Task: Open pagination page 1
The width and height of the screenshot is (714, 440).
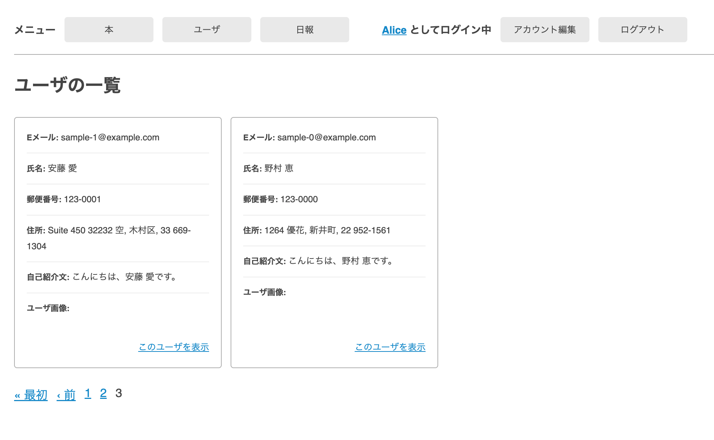Action: point(88,394)
